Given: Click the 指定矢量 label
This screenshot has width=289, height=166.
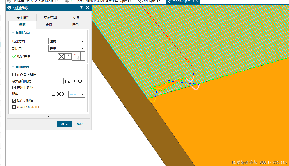Looking at the screenshot, I should pyautogui.click(x=24, y=56).
